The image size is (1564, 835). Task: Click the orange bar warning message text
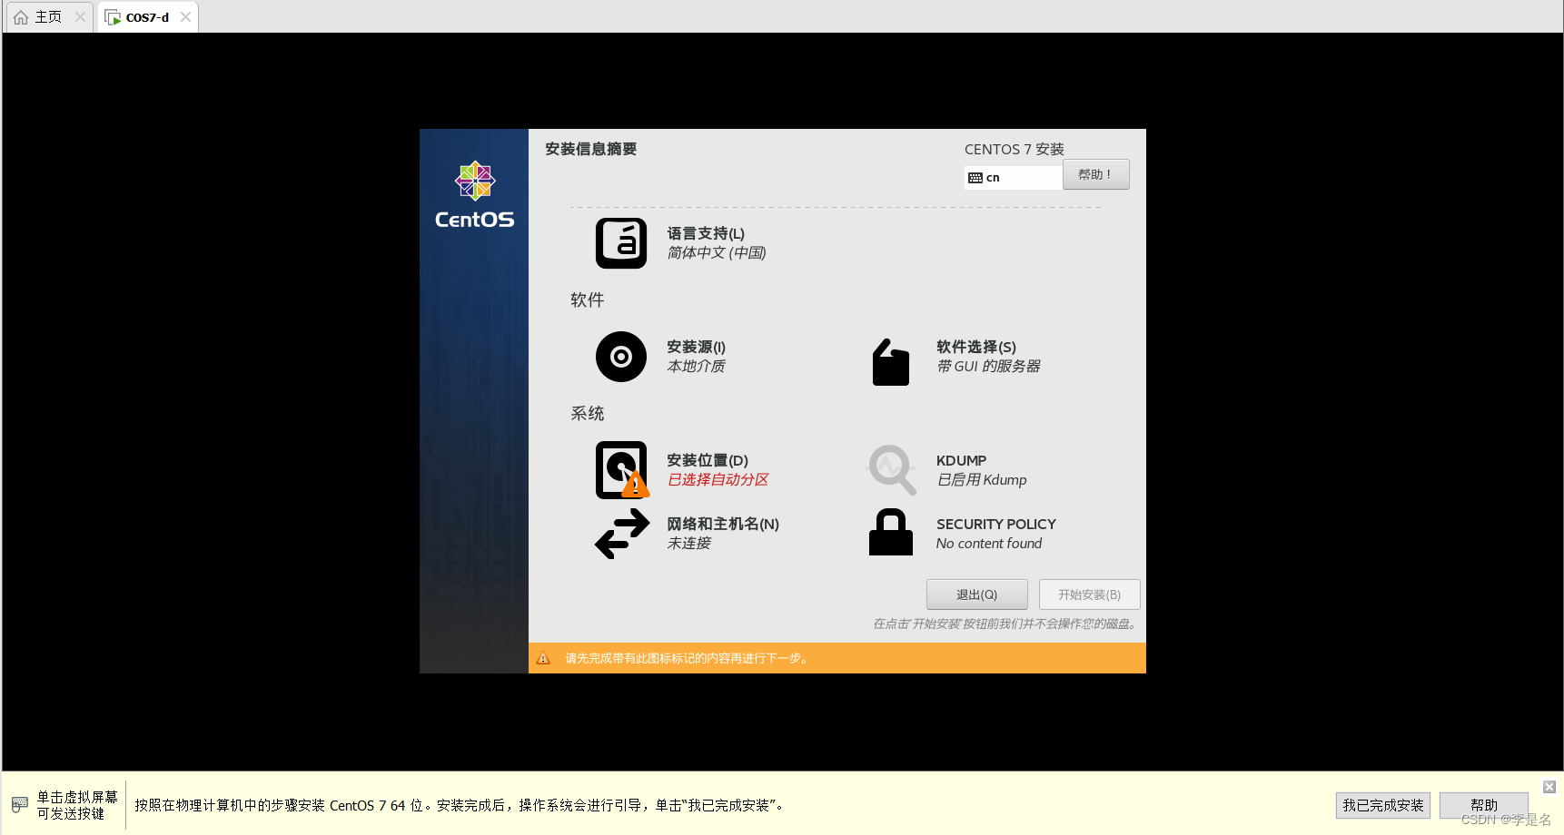click(x=687, y=659)
